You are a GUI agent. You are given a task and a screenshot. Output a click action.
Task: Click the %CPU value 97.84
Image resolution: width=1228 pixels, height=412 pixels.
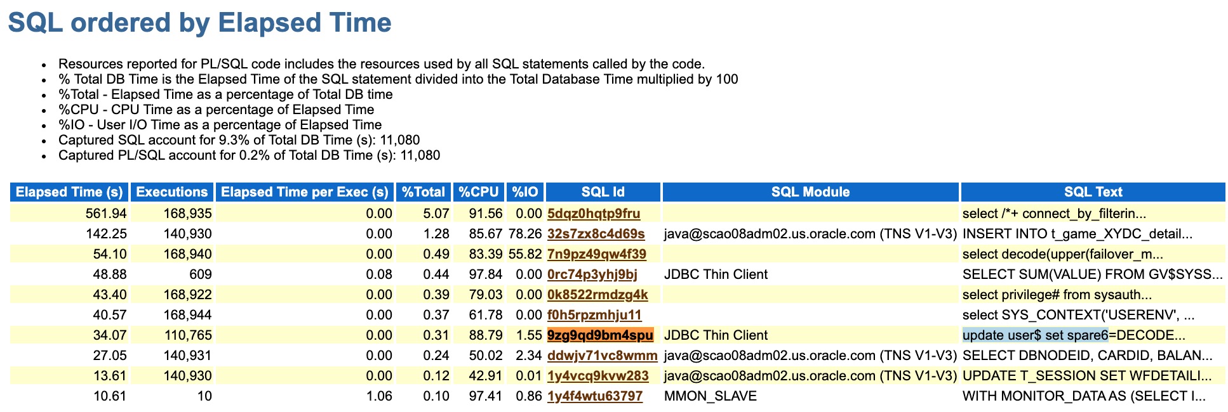[x=486, y=274]
